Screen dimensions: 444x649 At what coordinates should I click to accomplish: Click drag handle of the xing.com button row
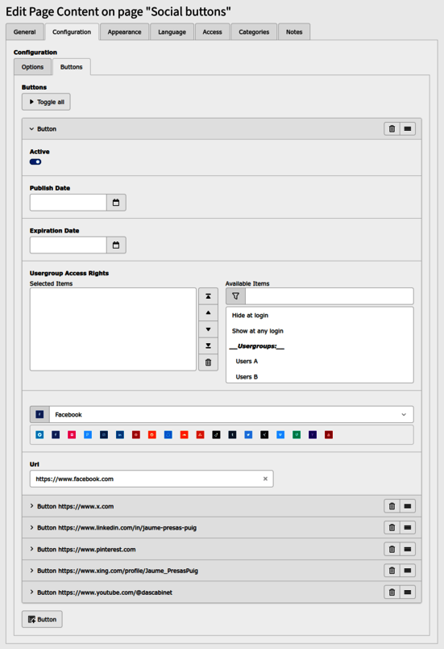click(407, 571)
